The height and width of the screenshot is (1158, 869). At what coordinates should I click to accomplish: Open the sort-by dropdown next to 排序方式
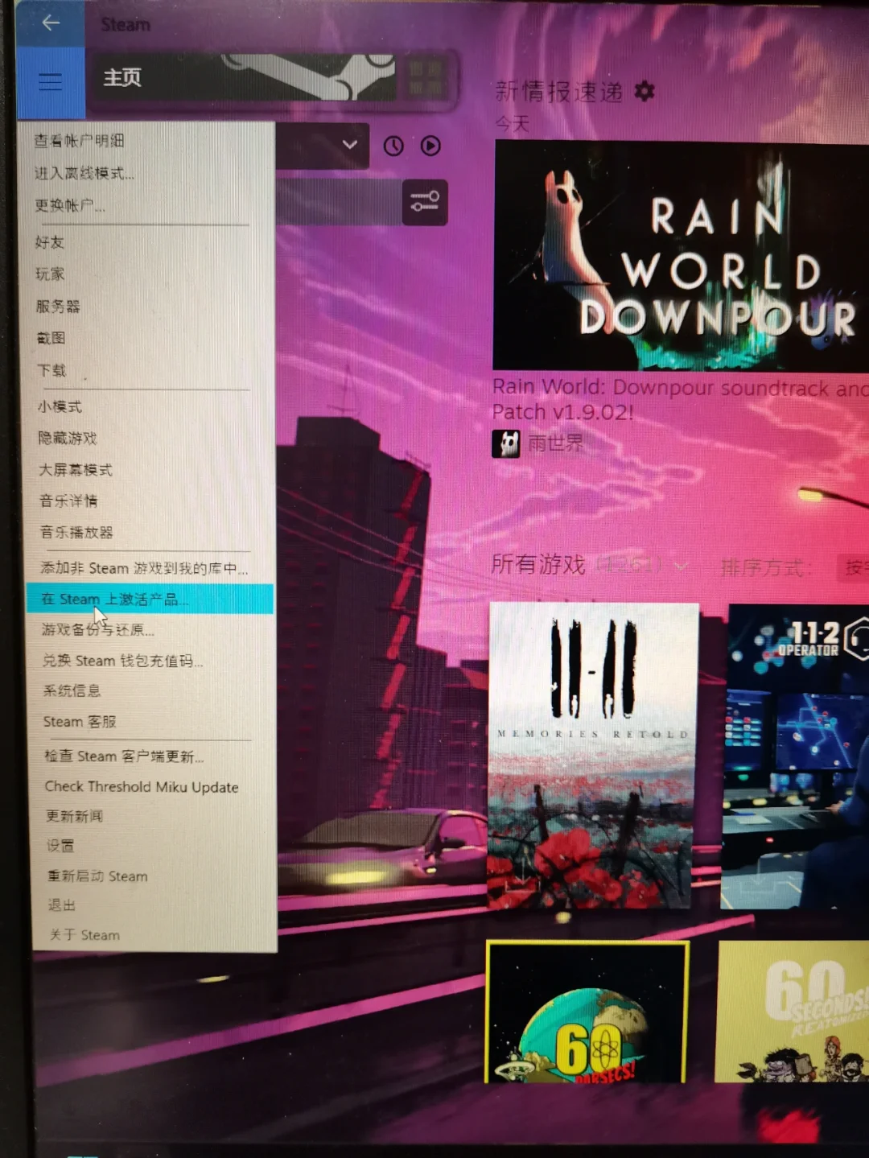[x=853, y=568]
